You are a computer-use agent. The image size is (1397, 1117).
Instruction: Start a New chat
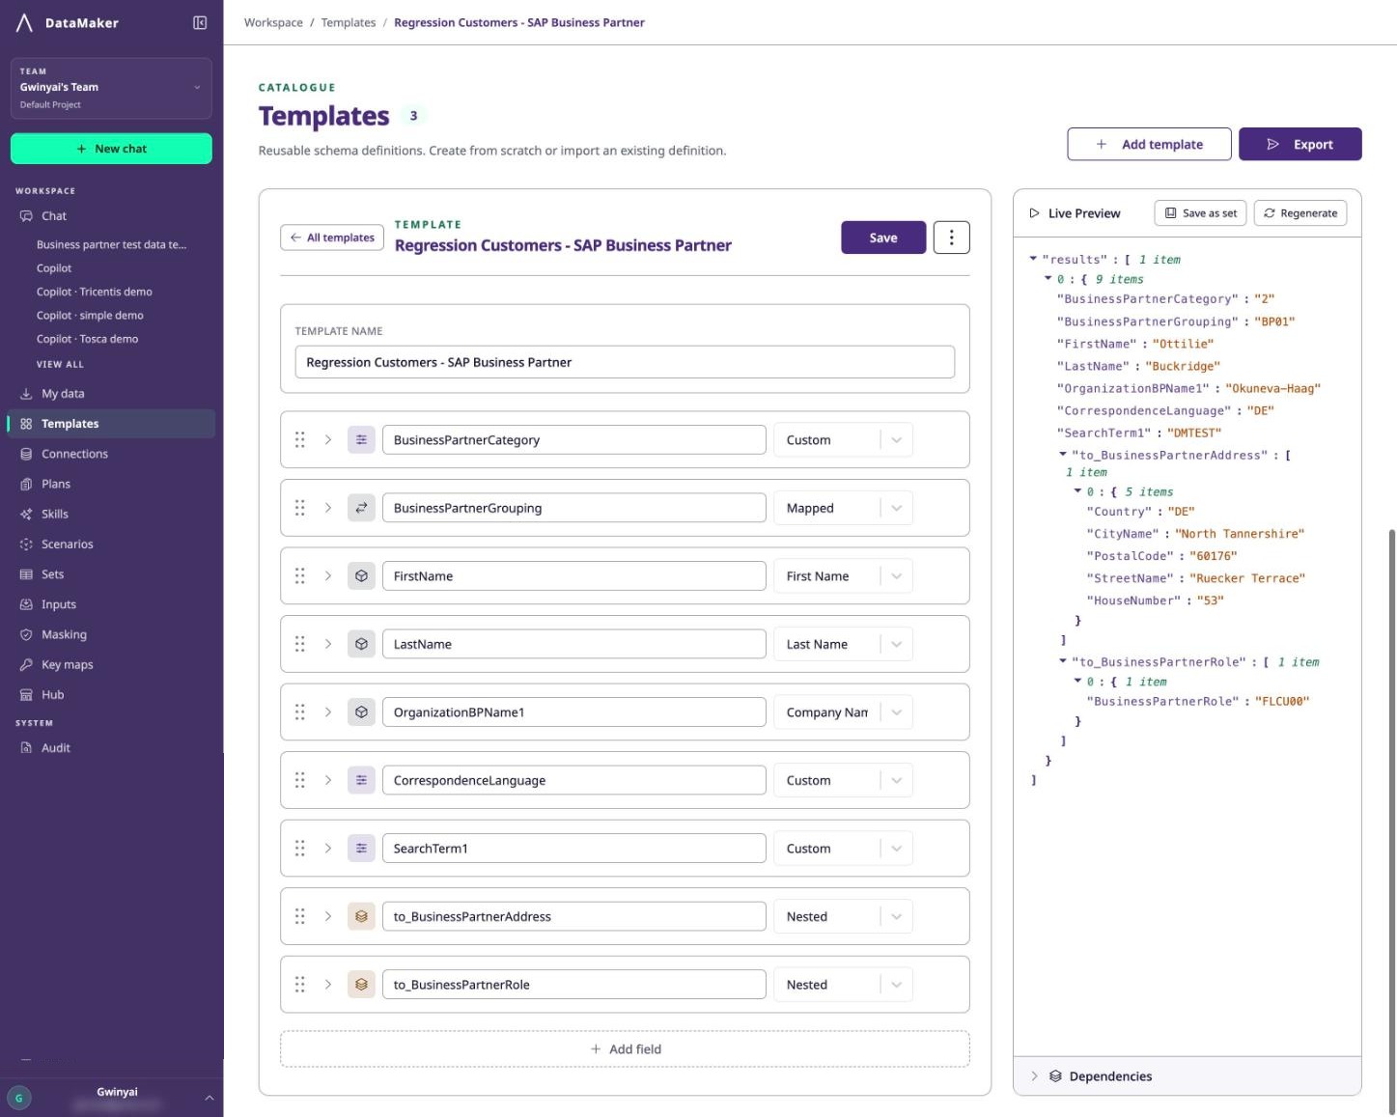111,149
